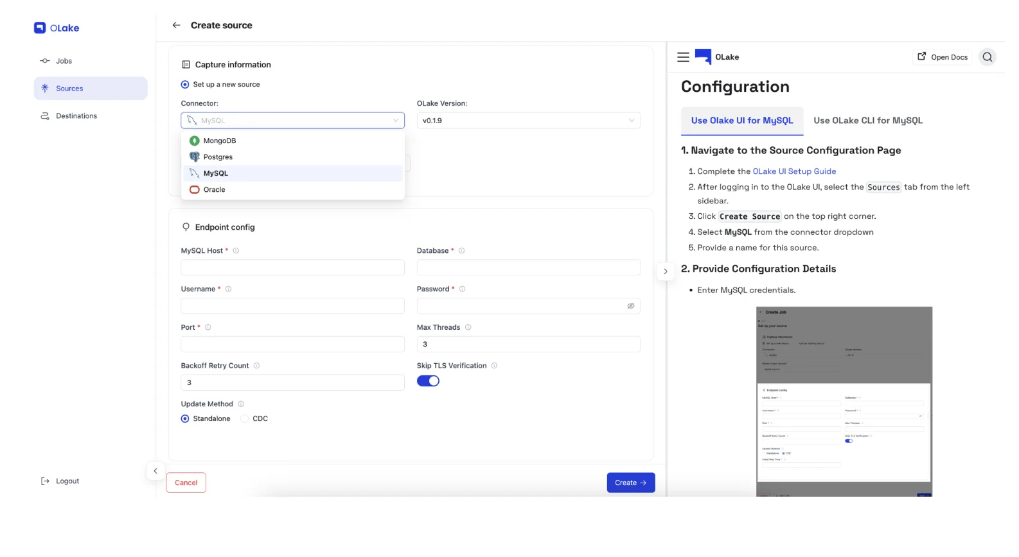Click the info icon next to MySQL Host
The height and width of the screenshot is (557, 1019).
236,251
